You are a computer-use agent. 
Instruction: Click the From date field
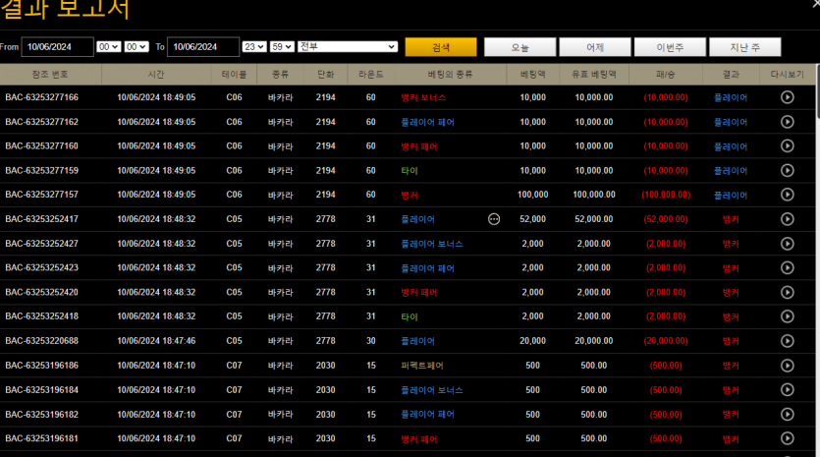tap(58, 47)
